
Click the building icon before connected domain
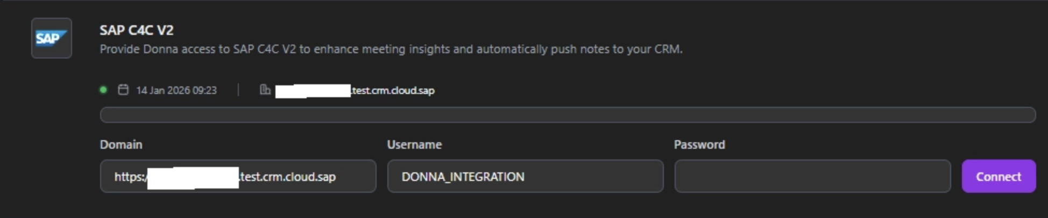click(265, 90)
